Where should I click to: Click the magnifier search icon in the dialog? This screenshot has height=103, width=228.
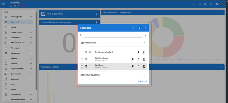click(81, 35)
